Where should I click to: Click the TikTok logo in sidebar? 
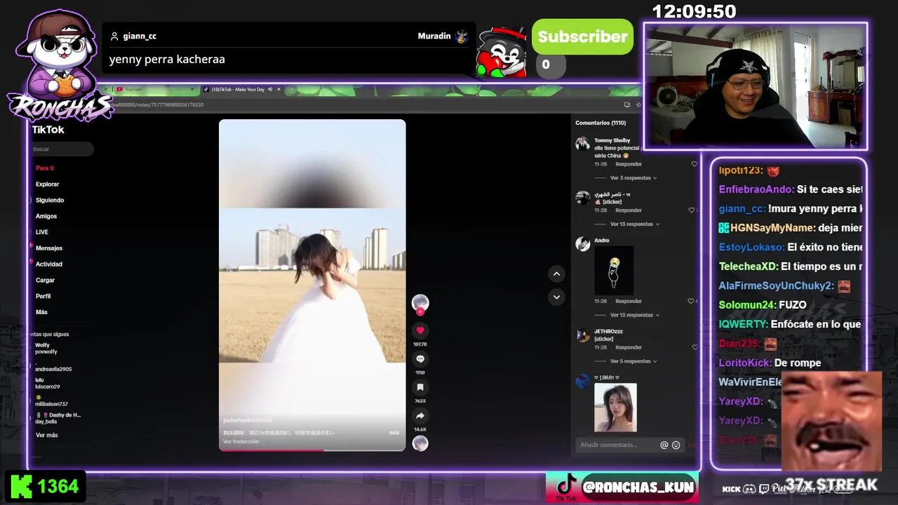pos(48,130)
